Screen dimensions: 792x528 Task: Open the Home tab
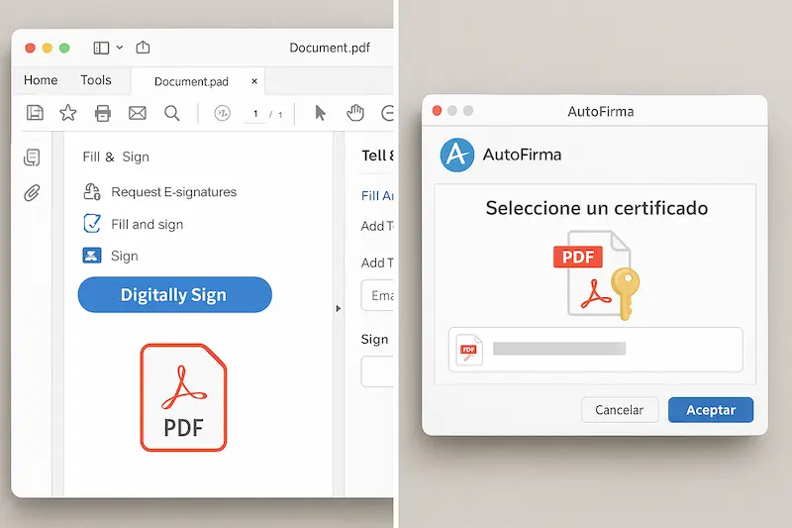click(x=41, y=80)
